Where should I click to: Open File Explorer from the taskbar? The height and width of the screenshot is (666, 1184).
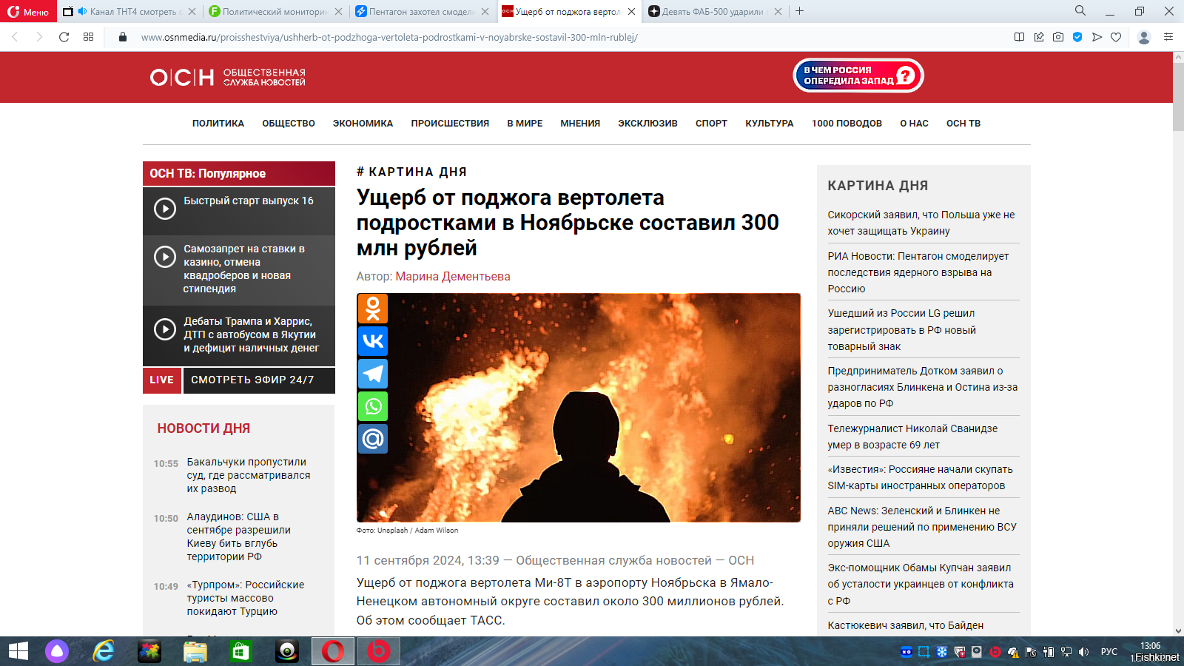pyautogui.click(x=195, y=651)
